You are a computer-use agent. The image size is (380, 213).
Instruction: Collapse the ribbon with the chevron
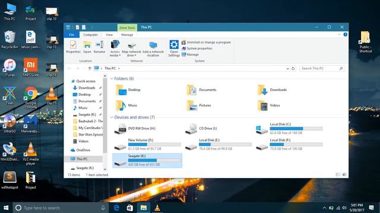coord(339,35)
